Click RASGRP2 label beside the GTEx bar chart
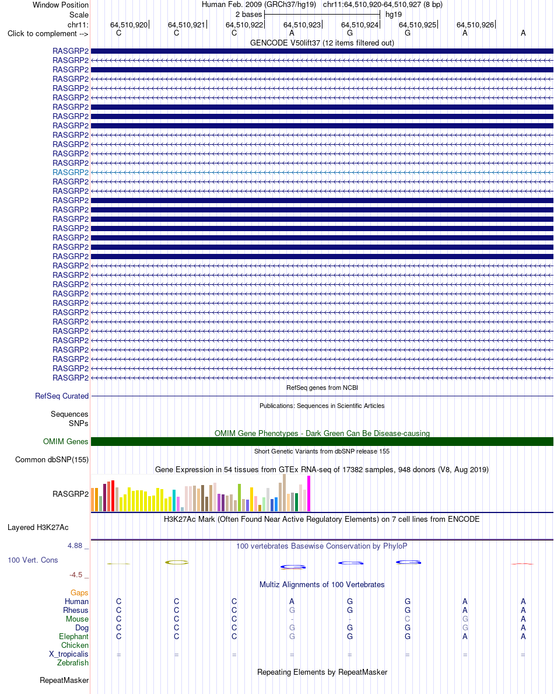554x694 pixels. (x=71, y=494)
